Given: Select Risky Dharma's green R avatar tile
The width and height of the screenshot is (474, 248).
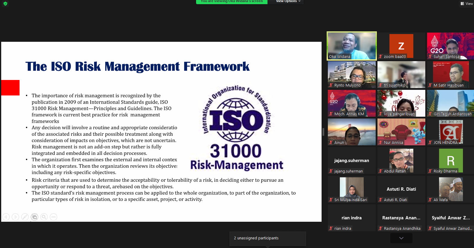Looking at the screenshot, I should (450, 161).
